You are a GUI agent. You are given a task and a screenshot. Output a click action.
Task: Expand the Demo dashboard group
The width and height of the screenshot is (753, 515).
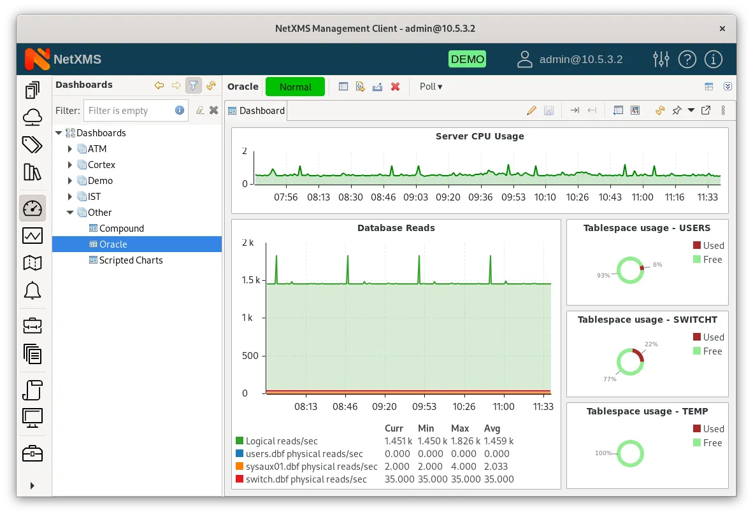tap(70, 180)
